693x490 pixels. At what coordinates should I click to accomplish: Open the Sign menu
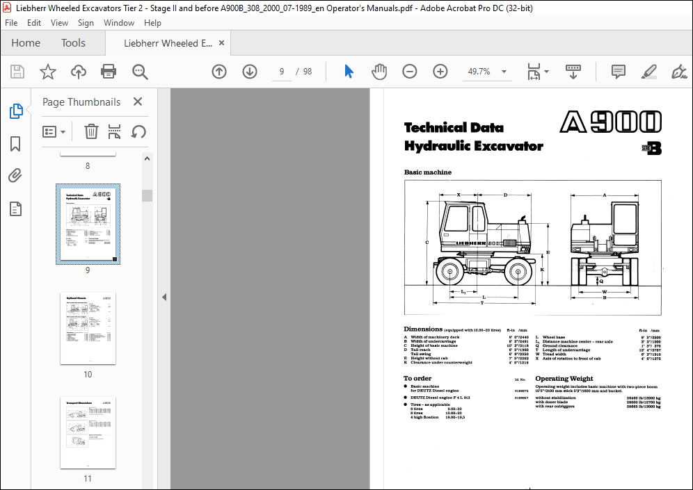click(86, 23)
